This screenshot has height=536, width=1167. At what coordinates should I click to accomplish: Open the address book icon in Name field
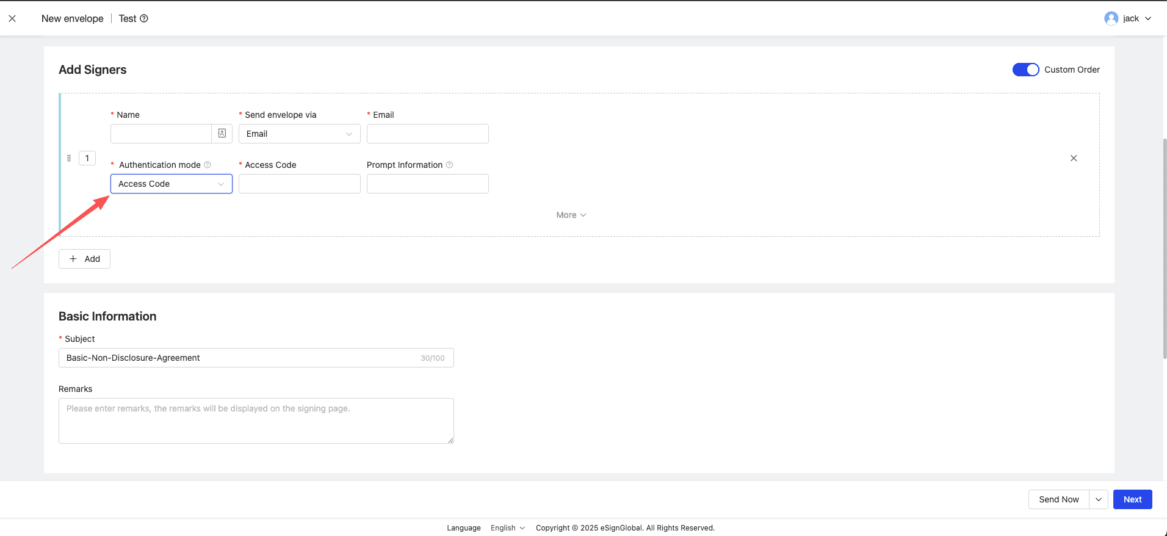click(222, 134)
